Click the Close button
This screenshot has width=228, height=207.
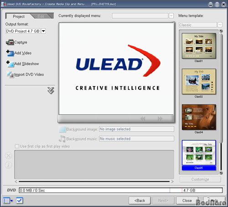click(x=187, y=201)
